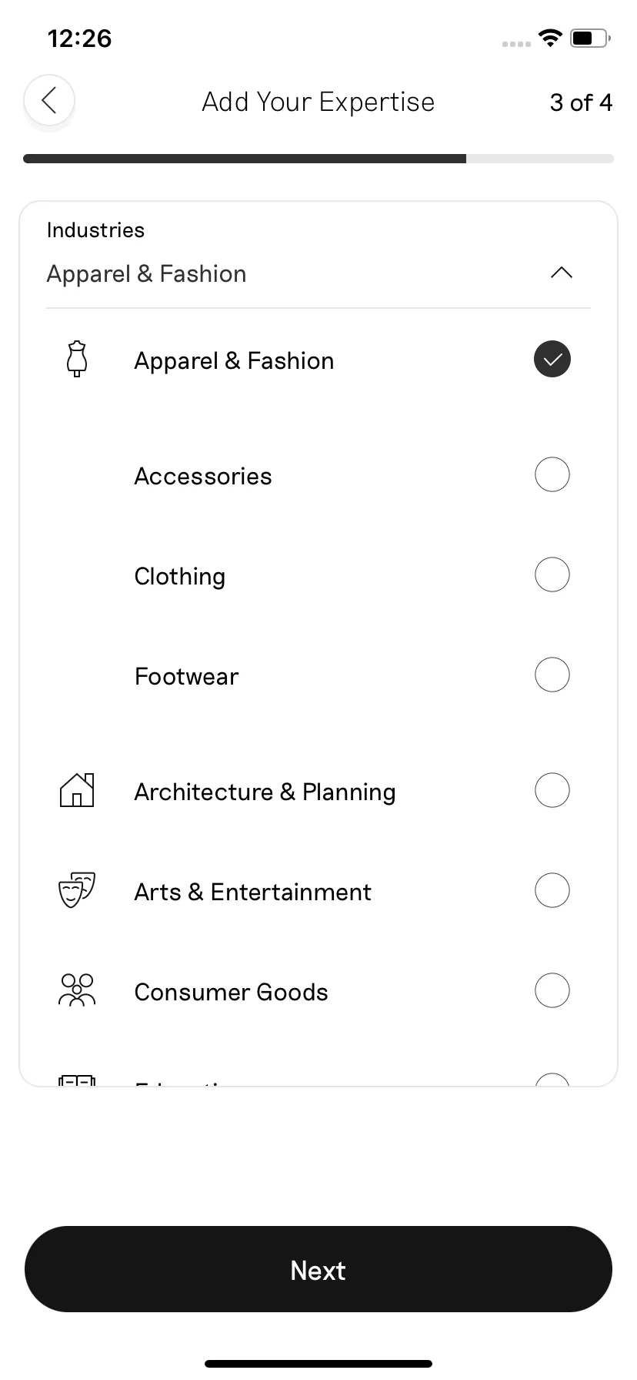Tap the step progress bar
Image resolution: width=637 pixels, height=1380 pixels.
318,159
